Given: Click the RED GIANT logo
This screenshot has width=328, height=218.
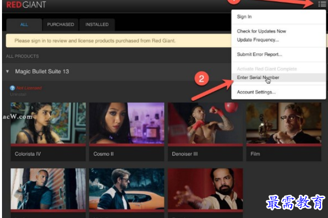Looking at the screenshot, I should tap(26, 4).
